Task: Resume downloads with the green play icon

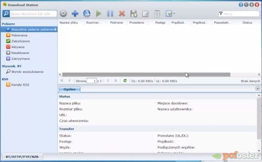Action: tap(99, 13)
